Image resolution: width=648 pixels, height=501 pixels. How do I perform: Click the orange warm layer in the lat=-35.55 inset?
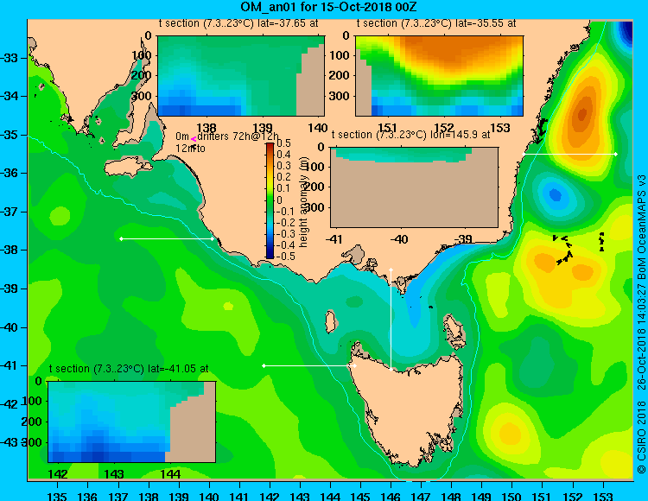[454, 52]
